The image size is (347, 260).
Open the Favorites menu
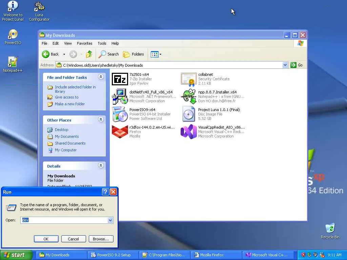(84, 43)
